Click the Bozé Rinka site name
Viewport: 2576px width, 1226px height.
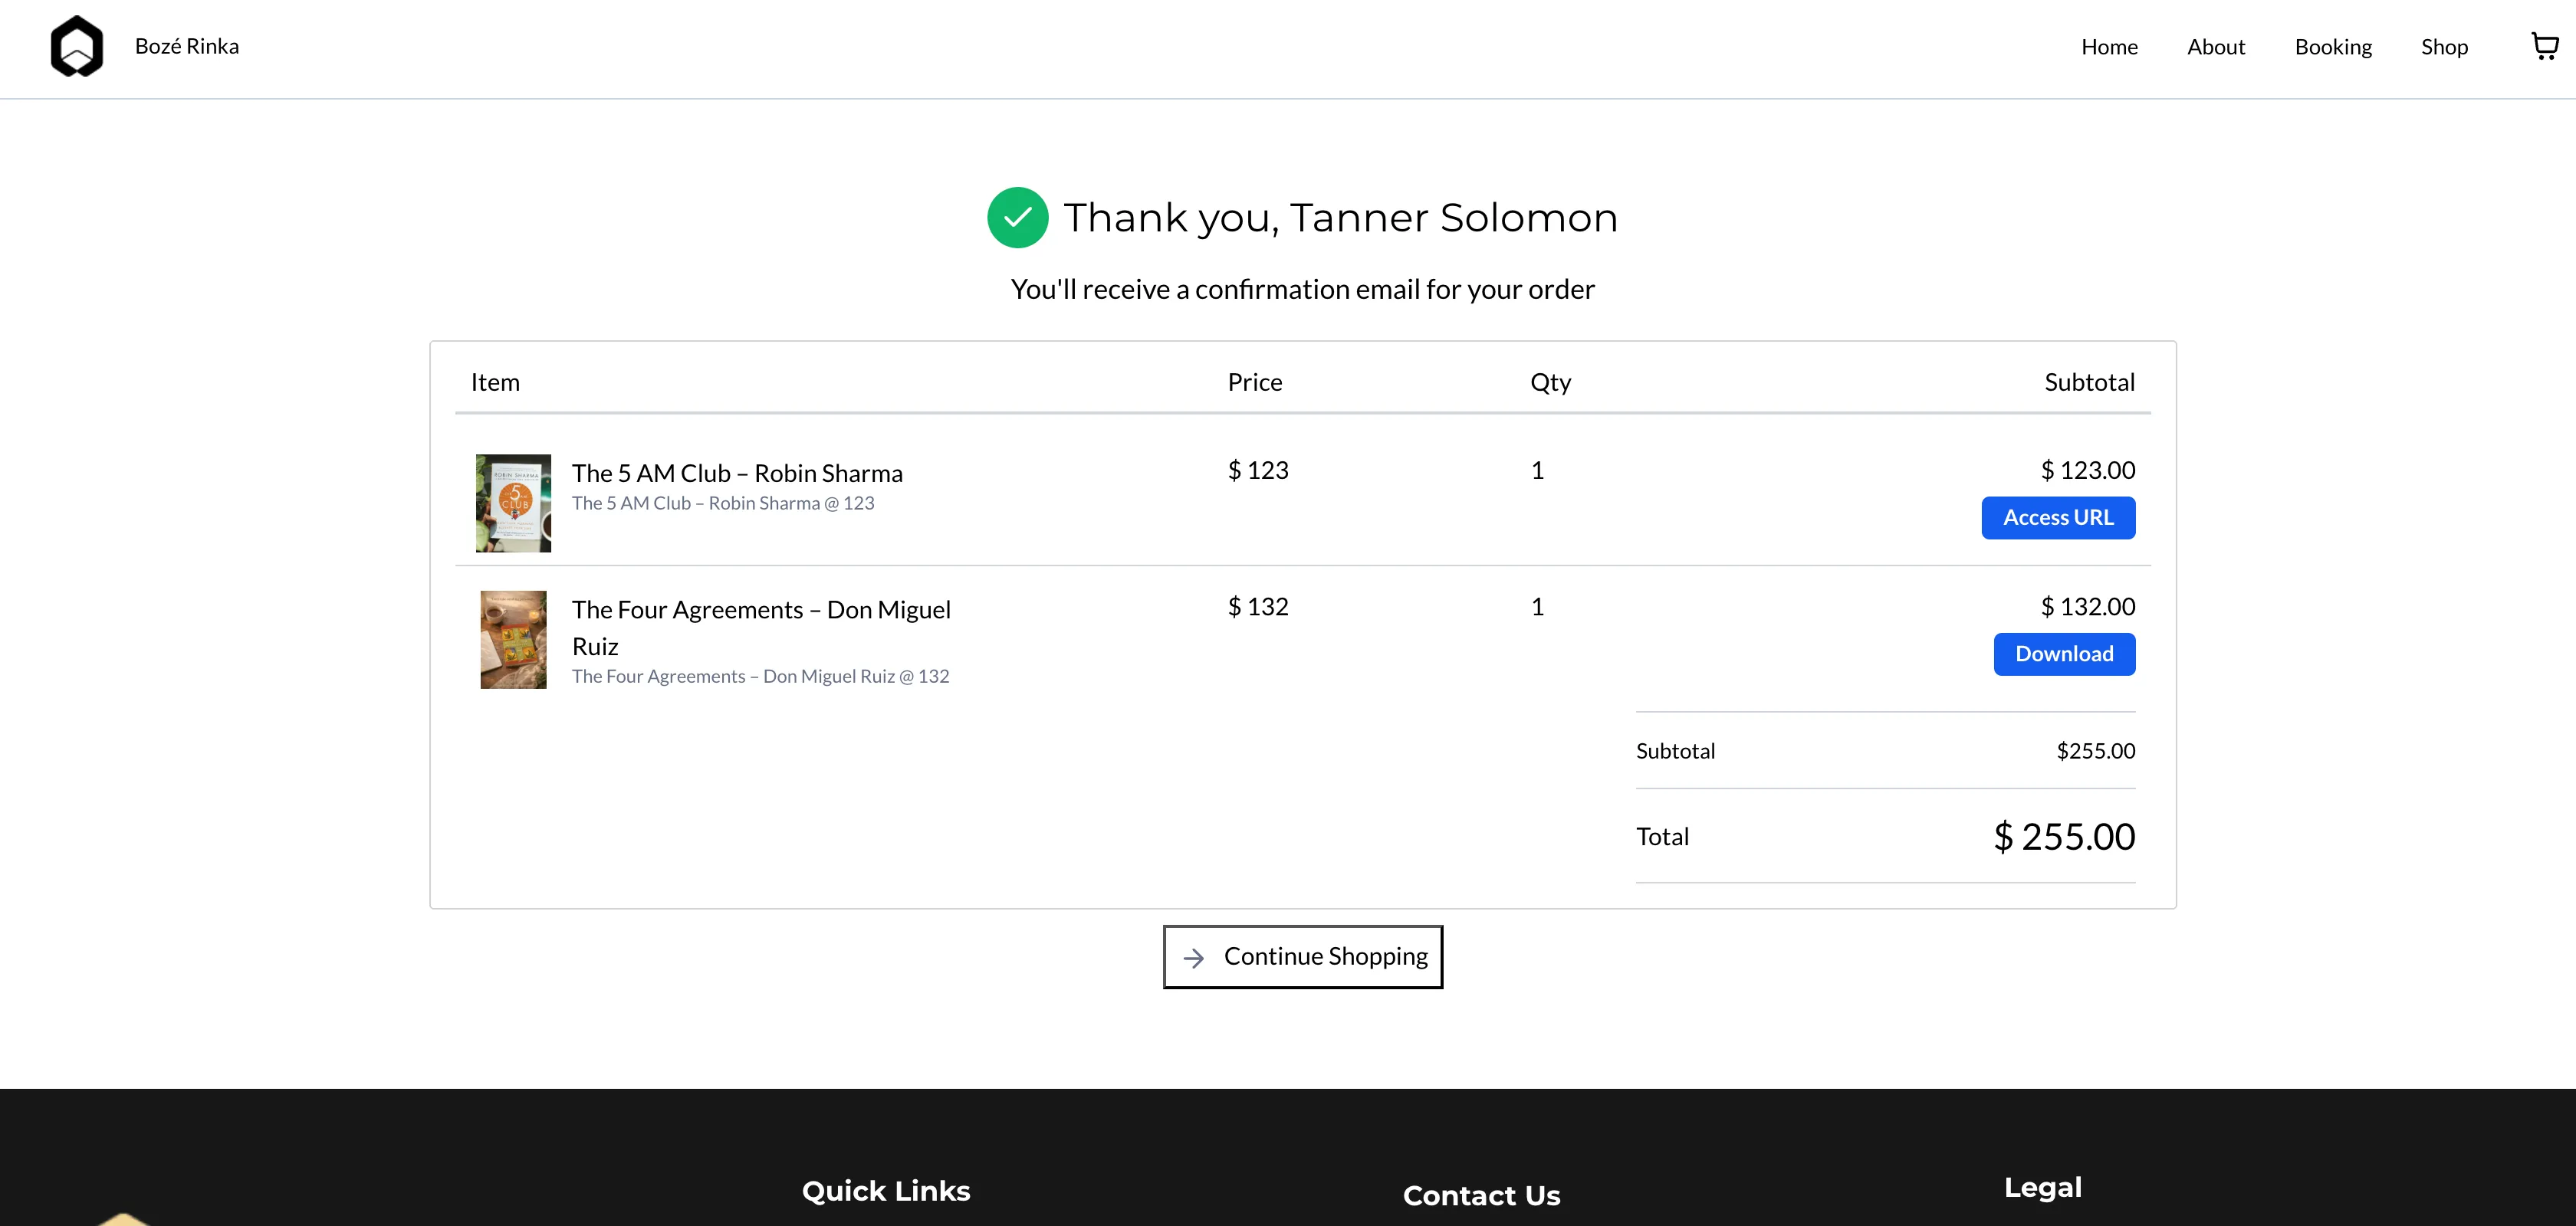point(187,46)
